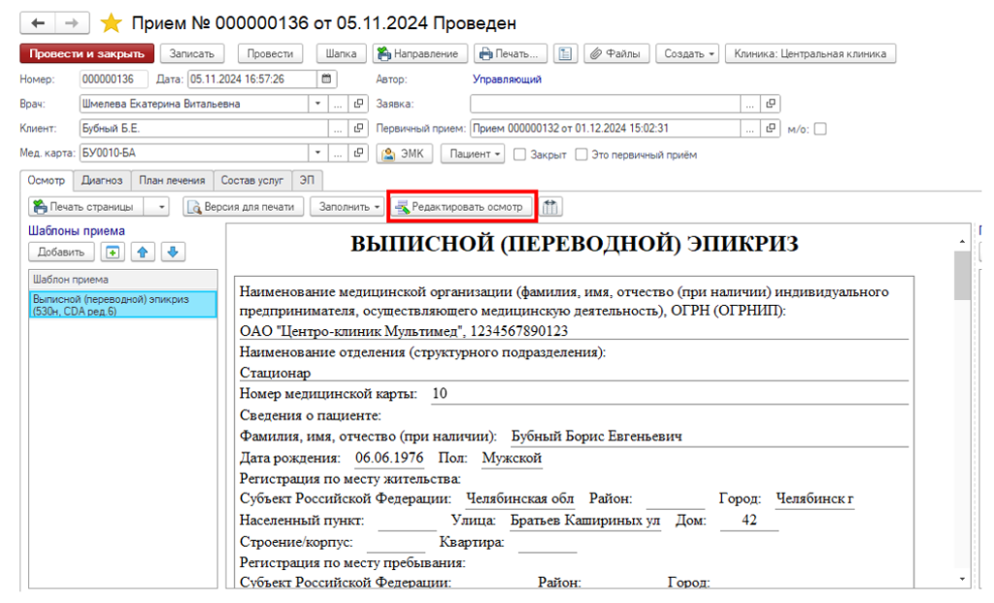Click the Клиент input field

(x=204, y=129)
